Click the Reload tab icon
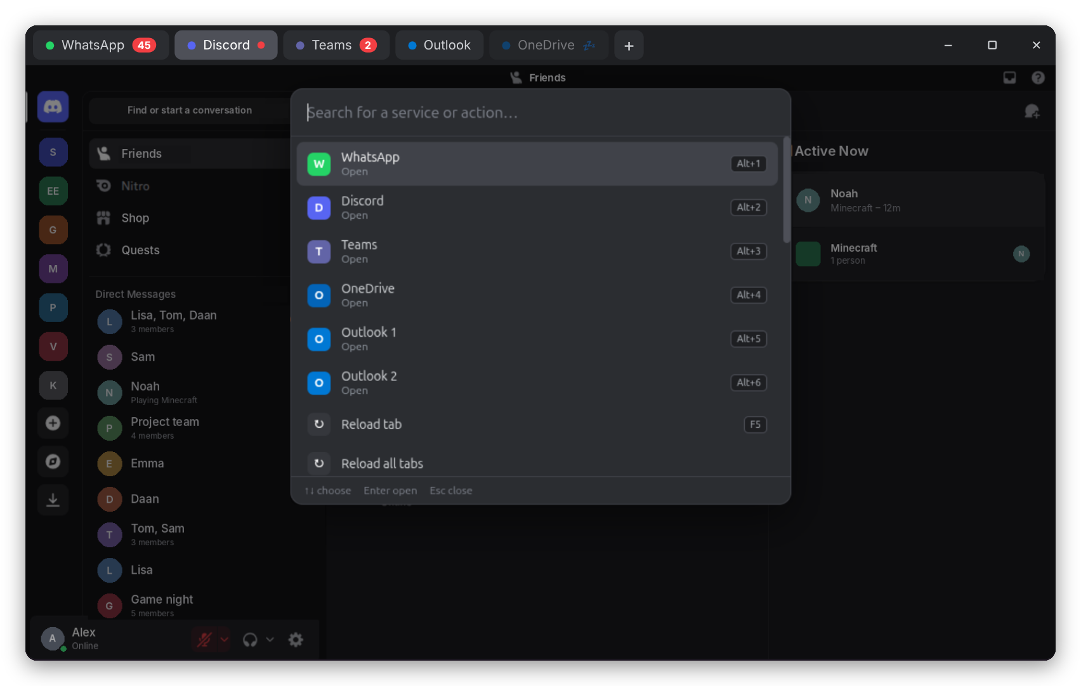Image resolution: width=1081 pixels, height=686 pixels. point(319,424)
